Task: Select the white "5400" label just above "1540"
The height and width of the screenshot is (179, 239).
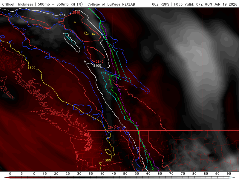Action: 97,66
